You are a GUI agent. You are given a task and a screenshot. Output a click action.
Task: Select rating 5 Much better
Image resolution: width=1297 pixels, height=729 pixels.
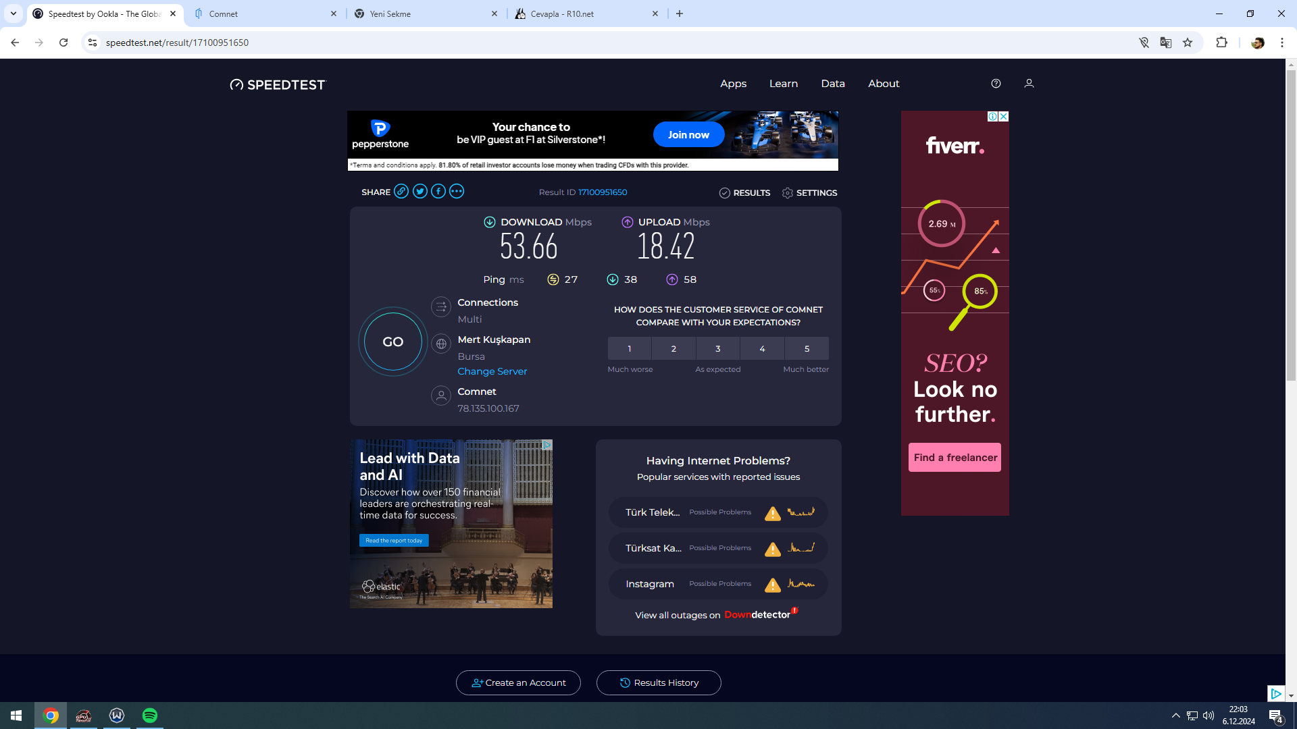click(x=807, y=349)
